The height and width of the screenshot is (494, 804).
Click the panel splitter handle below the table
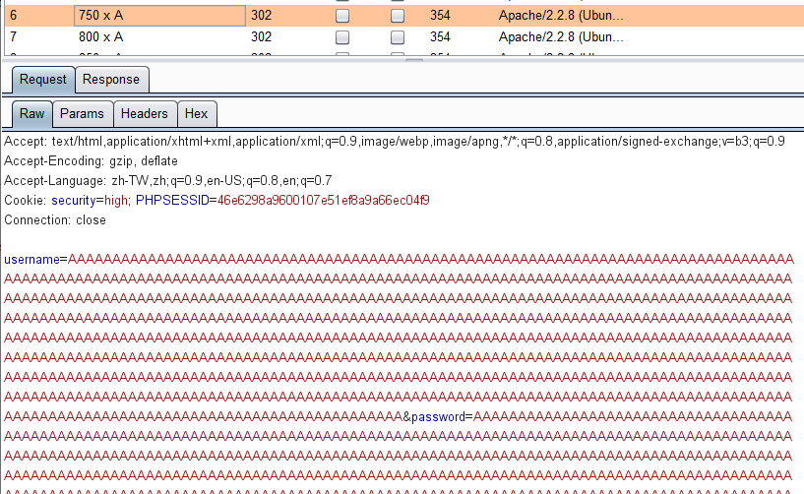click(414, 60)
